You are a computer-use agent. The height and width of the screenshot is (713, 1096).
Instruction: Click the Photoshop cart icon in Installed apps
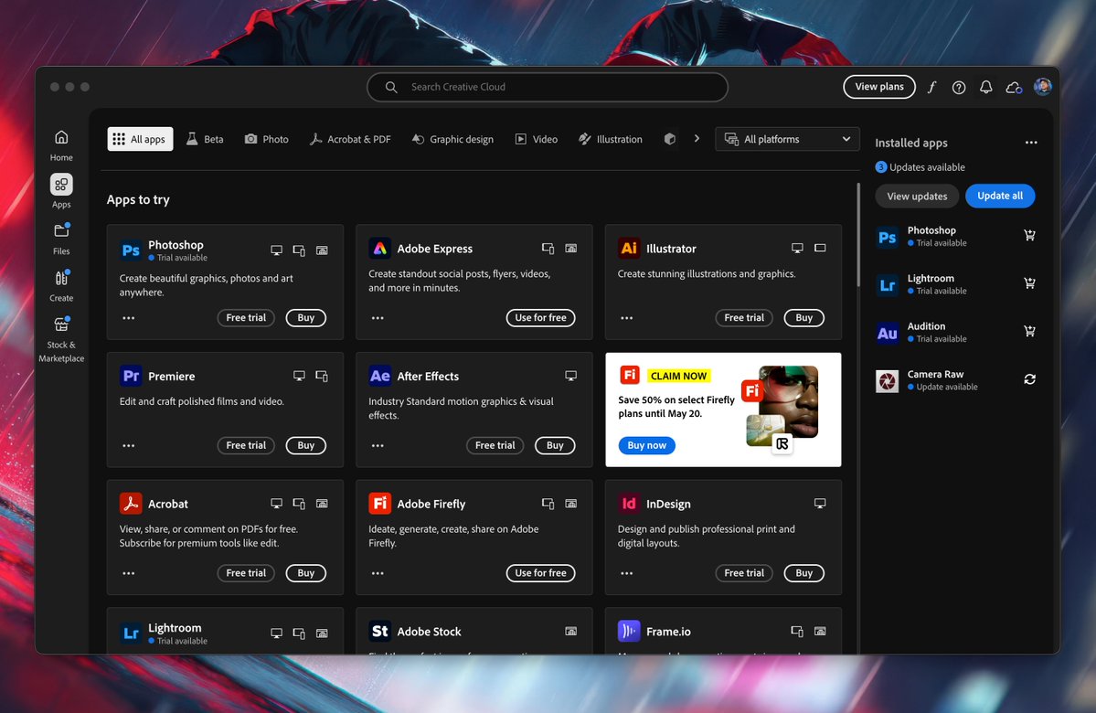(x=1029, y=236)
